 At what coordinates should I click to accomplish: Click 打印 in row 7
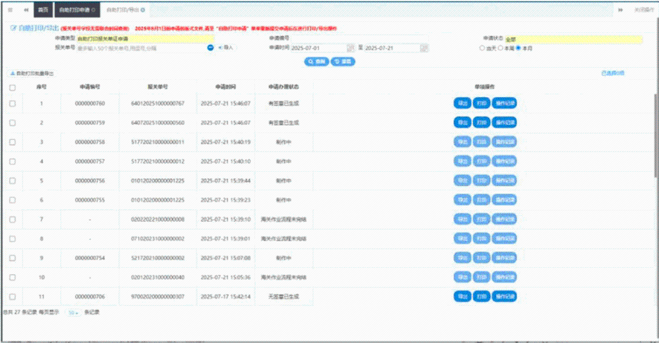pyautogui.click(x=482, y=219)
